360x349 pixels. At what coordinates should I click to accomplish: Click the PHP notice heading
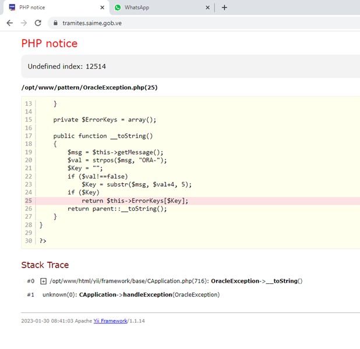[x=50, y=44]
